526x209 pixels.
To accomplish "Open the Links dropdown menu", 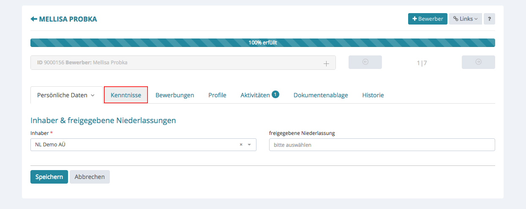I will point(465,19).
